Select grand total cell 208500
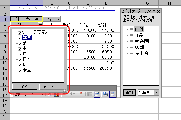 coord(106,68)
